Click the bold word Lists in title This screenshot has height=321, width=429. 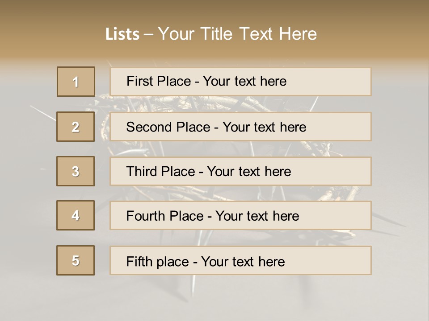pyautogui.click(x=122, y=34)
